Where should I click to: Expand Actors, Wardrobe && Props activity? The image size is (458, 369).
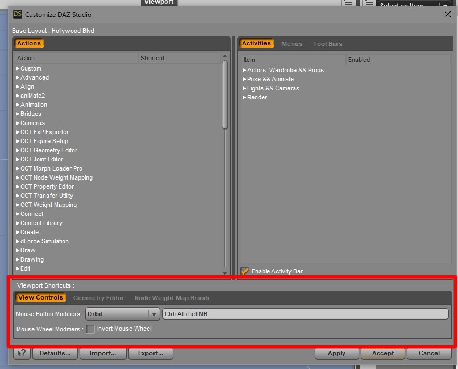[x=244, y=70]
